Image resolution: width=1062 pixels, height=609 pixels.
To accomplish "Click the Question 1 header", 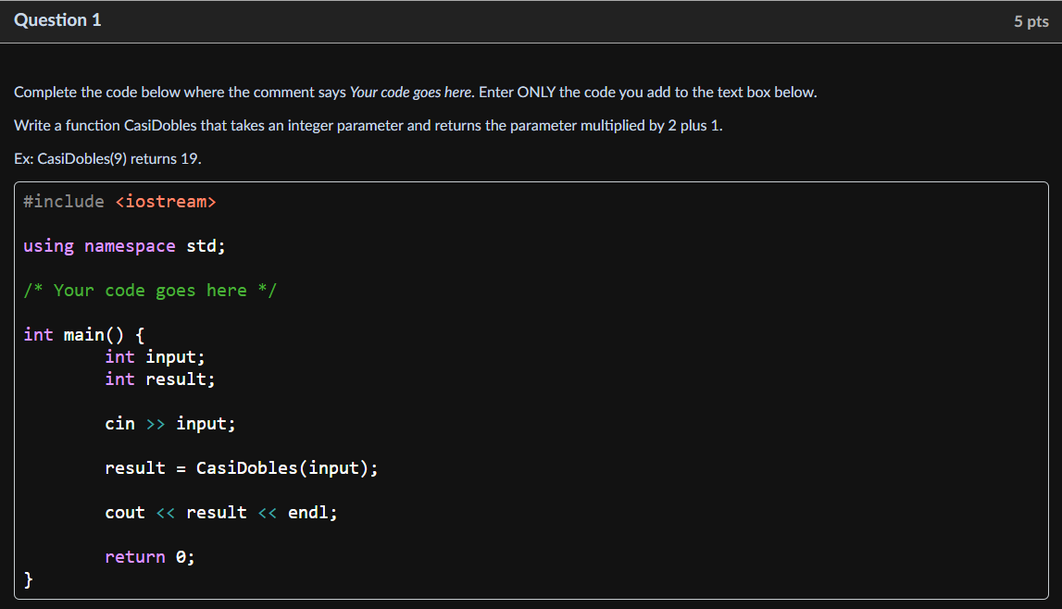I will tap(57, 19).
